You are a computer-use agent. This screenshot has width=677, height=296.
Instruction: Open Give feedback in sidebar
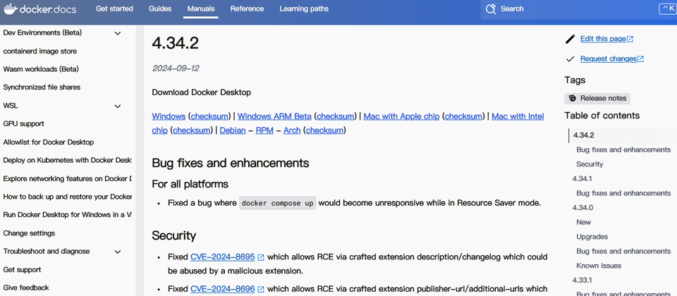coord(26,288)
